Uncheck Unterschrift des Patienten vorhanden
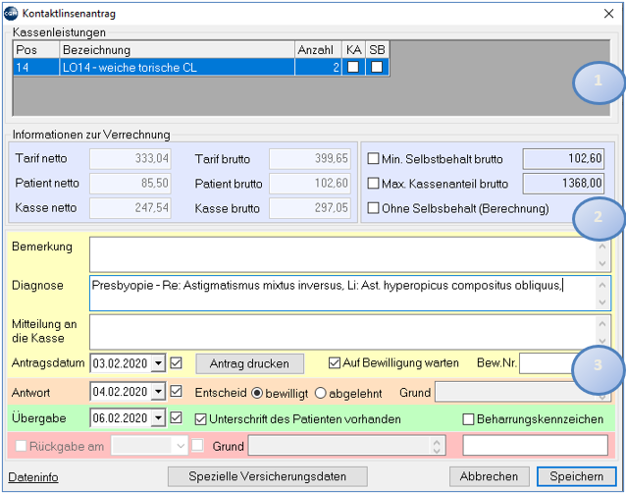Image resolution: width=626 pixels, height=494 pixels. pyautogui.click(x=200, y=419)
